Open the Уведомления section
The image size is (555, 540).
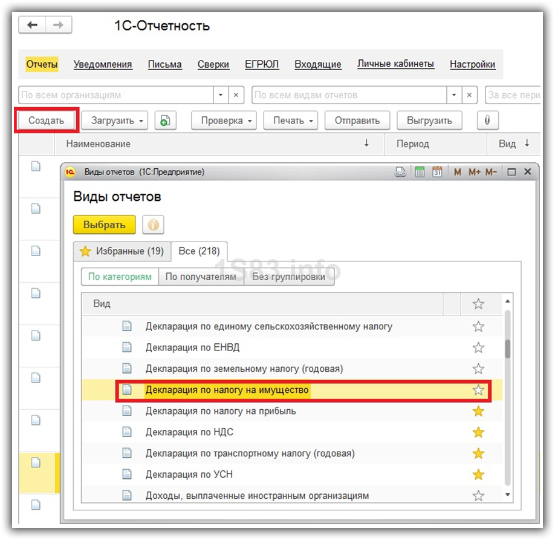click(x=103, y=64)
